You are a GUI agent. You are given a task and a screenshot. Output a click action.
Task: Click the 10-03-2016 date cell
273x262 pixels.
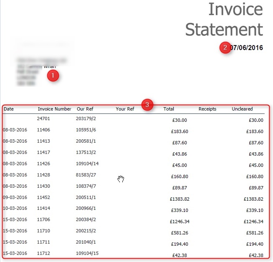[x=15, y=209]
